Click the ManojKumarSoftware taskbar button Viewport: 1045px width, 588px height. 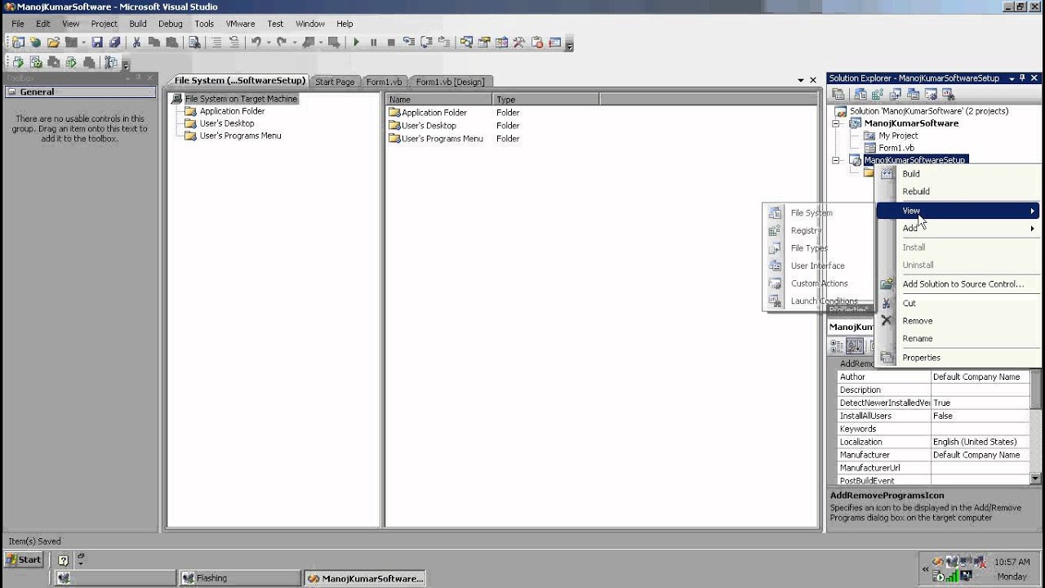click(x=364, y=578)
